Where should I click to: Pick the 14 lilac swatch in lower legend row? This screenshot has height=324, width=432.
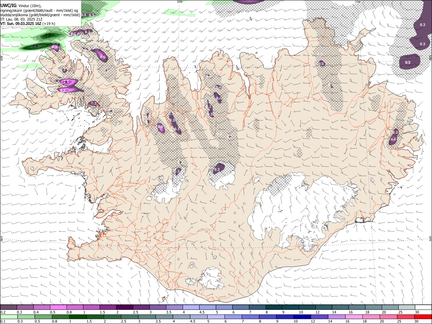coord(336,317)
